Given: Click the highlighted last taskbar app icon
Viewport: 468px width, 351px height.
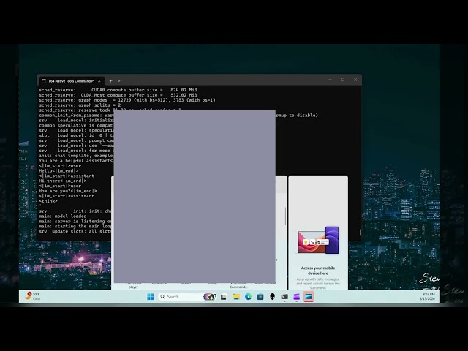Looking at the screenshot, I should [309, 297].
